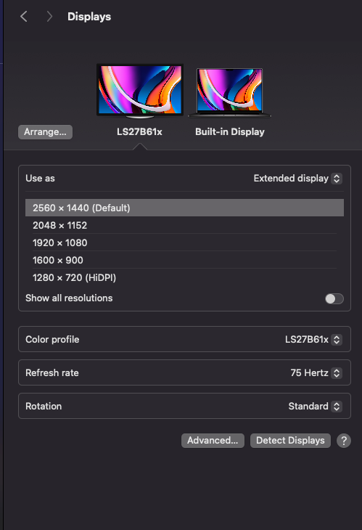
Task: Select the LS27B61x monitor thumbnail
Action: click(x=140, y=91)
